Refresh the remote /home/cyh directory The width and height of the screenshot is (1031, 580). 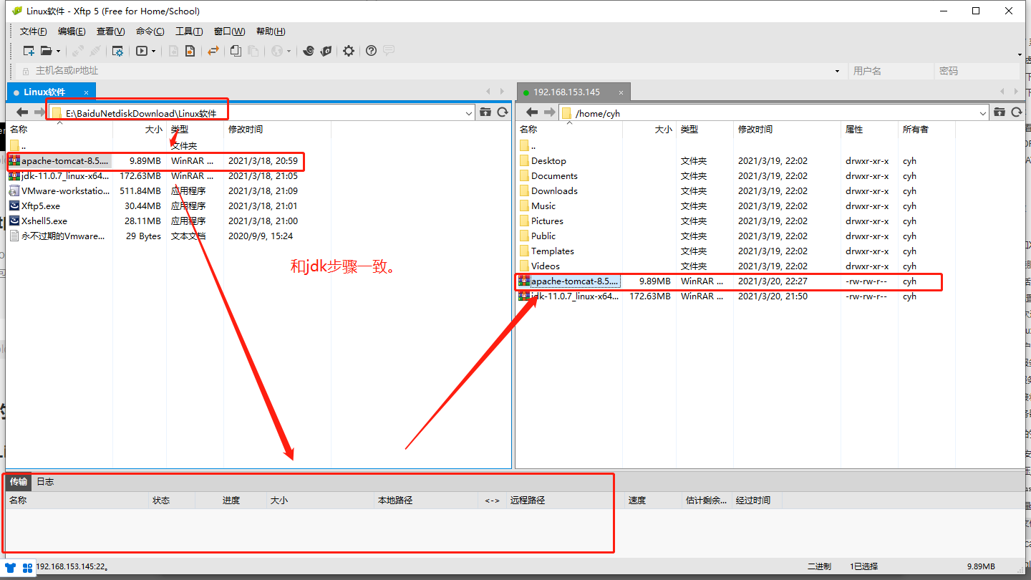[1017, 112]
